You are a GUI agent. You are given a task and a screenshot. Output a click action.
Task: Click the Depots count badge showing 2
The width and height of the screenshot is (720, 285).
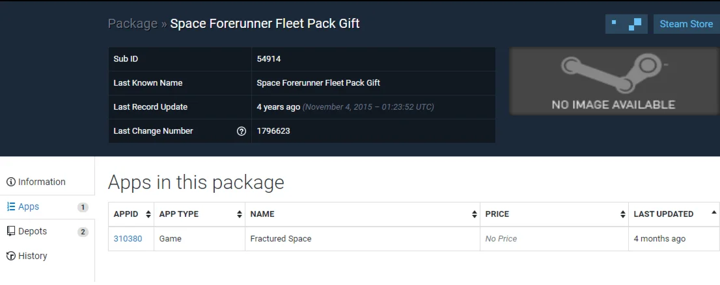click(x=83, y=232)
